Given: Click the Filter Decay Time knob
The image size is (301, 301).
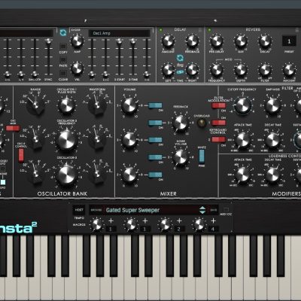Looking at the screenshot, I should (x=272, y=140).
